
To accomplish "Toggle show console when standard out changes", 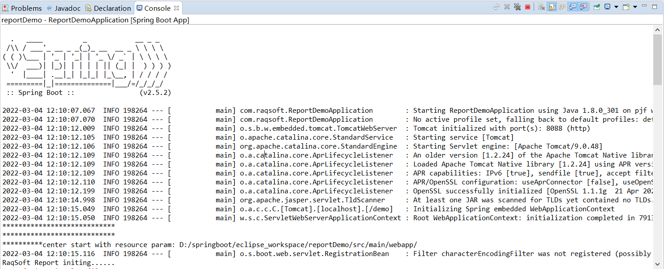I will 572,7.
